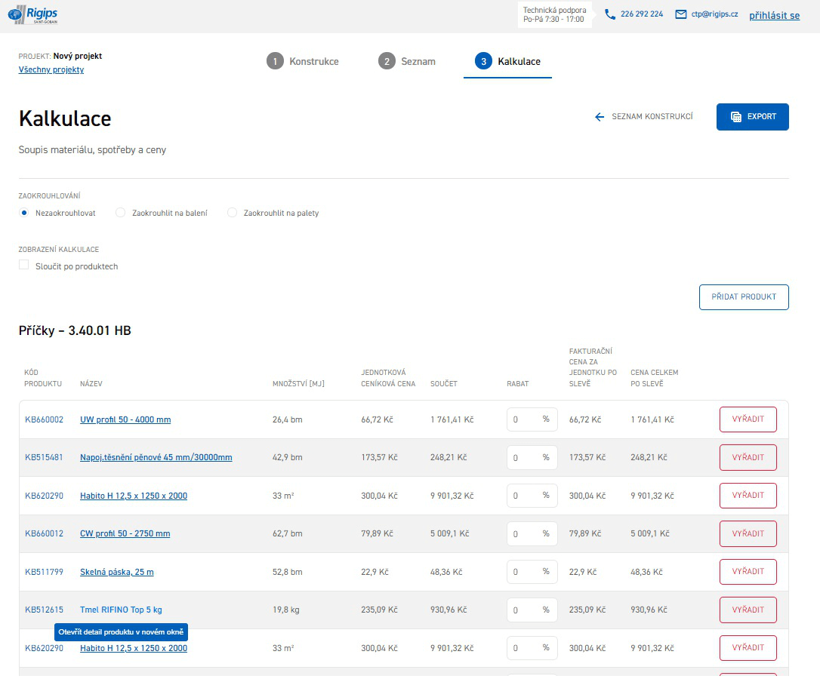Click the Přidat produkt button

744,297
